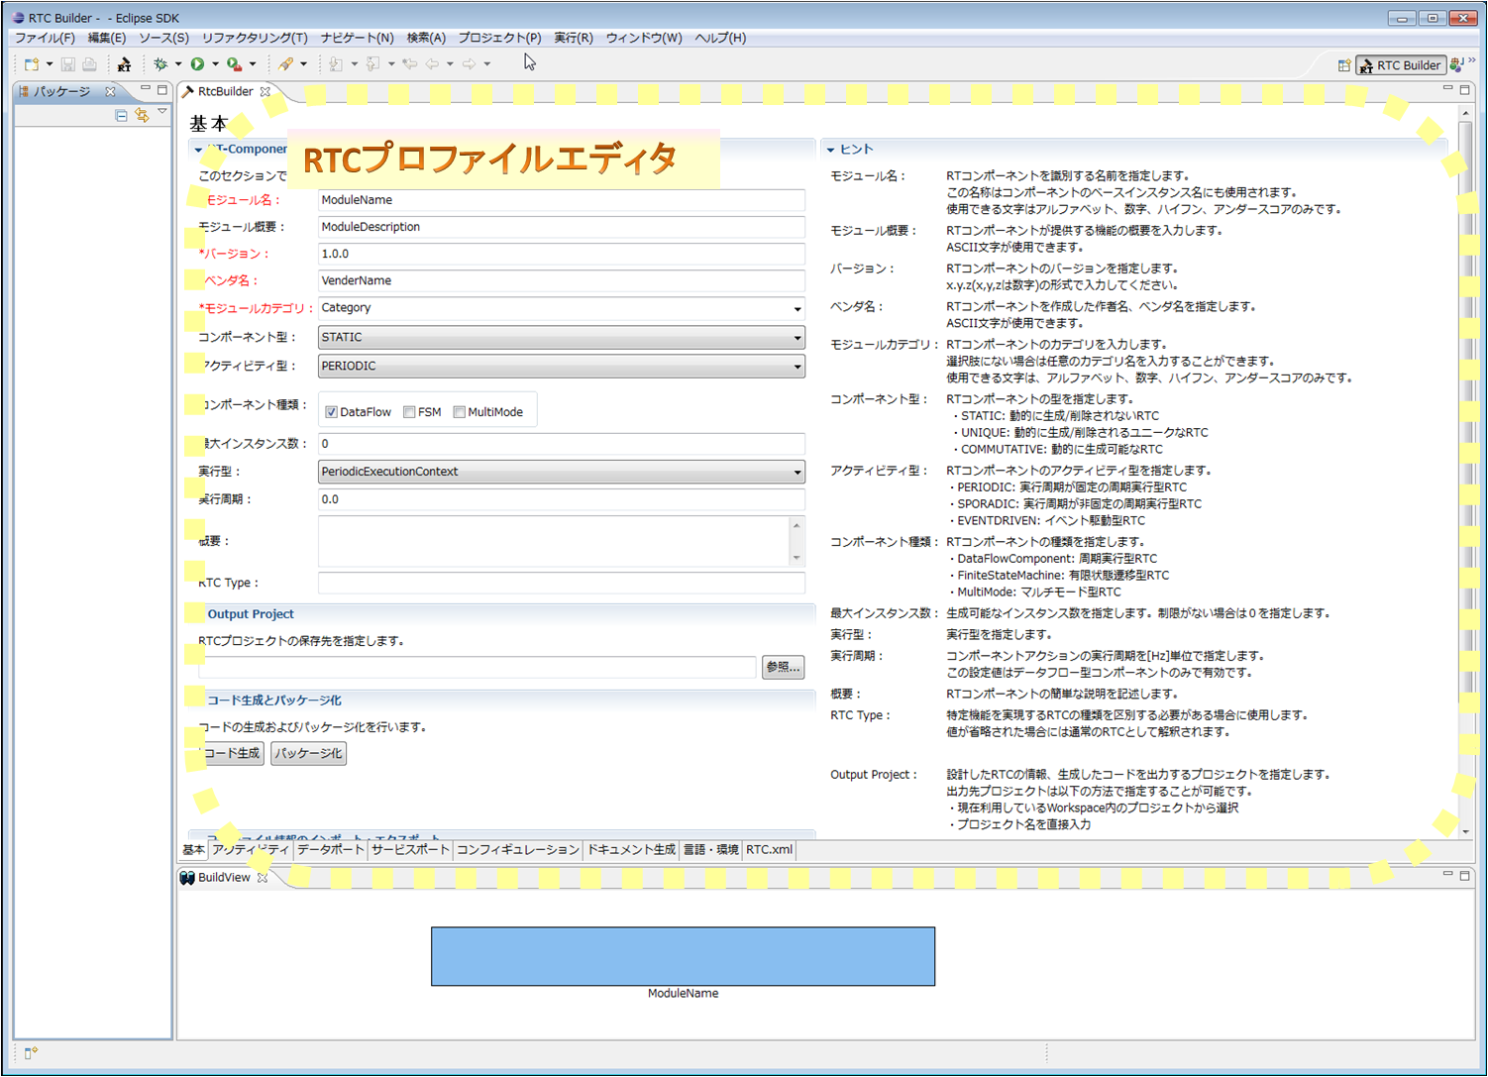Switch to the データポート tab
Screen dimensions: 1488x1077
331,849
